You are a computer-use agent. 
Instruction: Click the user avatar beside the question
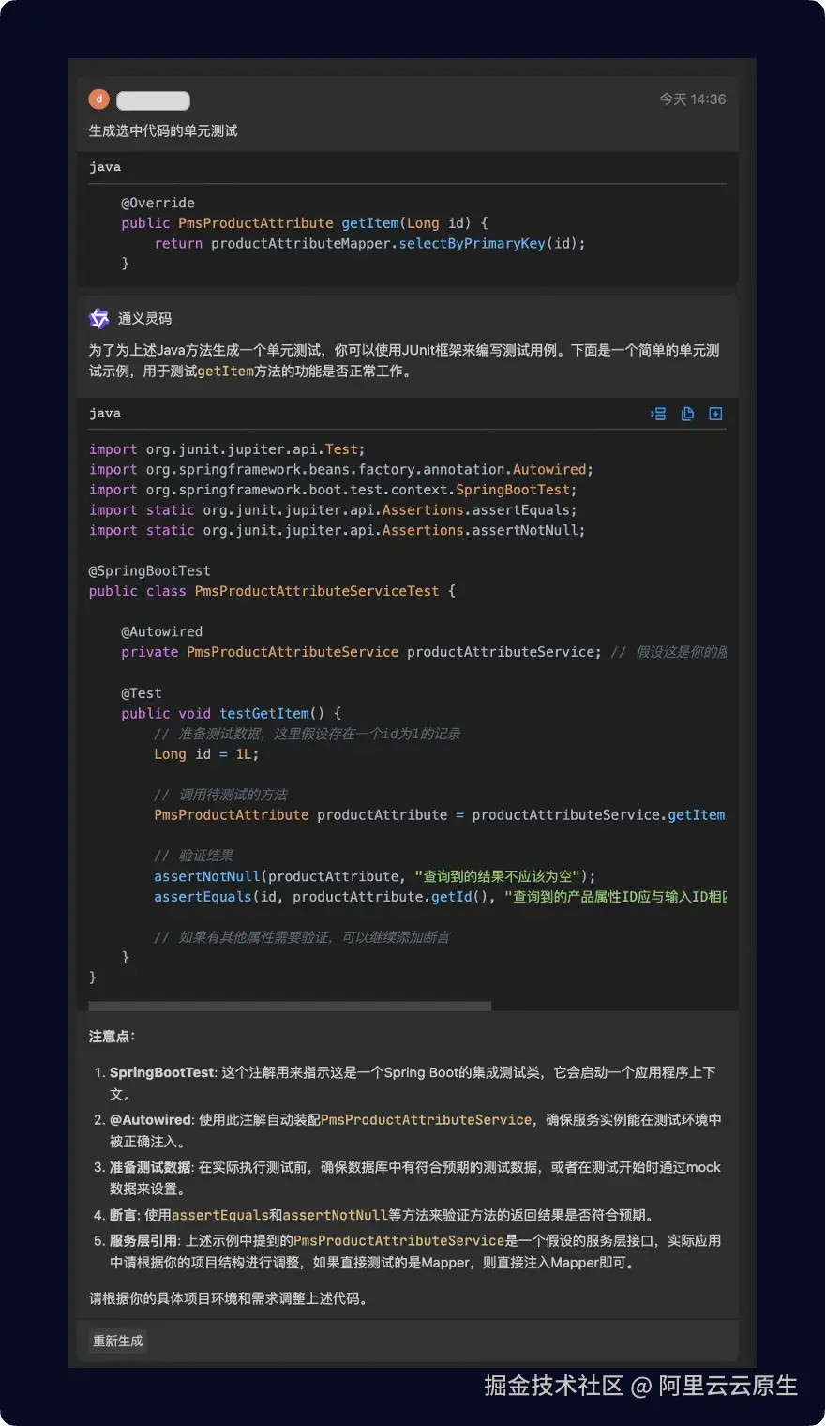tap(98, 99)
